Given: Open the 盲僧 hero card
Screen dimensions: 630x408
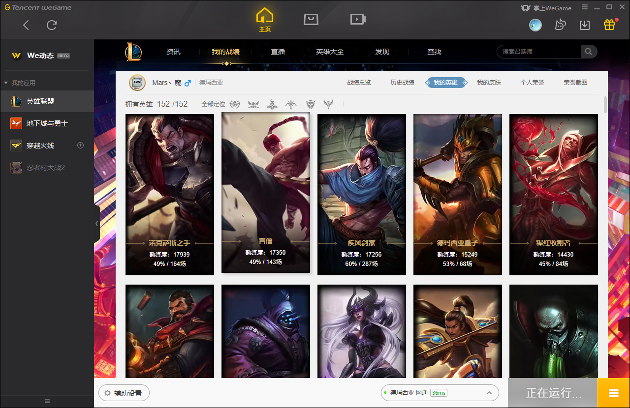Looking at the screenshot, I should (266, 192).
